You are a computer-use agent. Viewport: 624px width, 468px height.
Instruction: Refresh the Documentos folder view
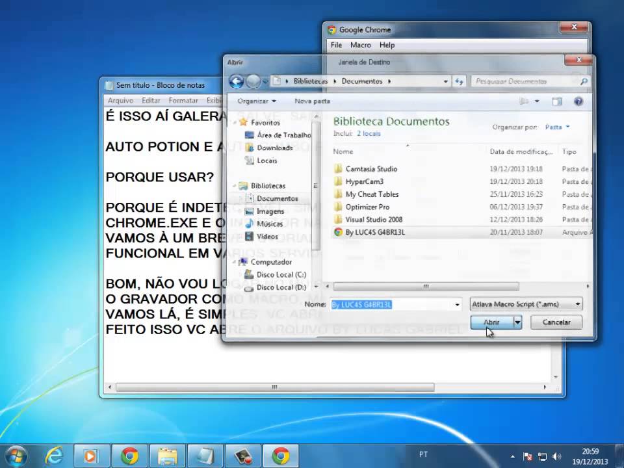pos(460,82)
